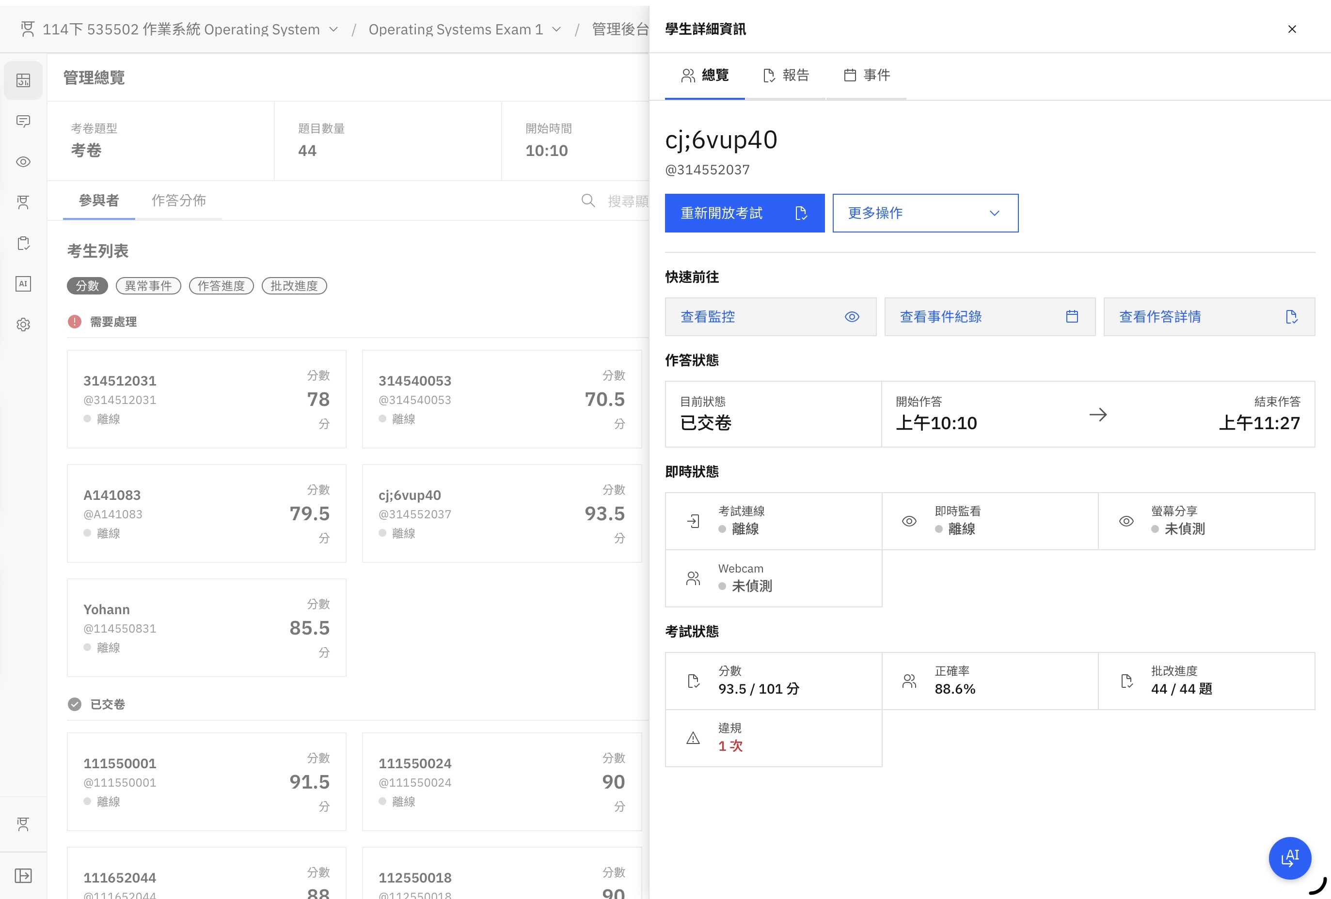The image size is (1331, 899).
Task: Open student card 314512031
Action: coord(206,399)
